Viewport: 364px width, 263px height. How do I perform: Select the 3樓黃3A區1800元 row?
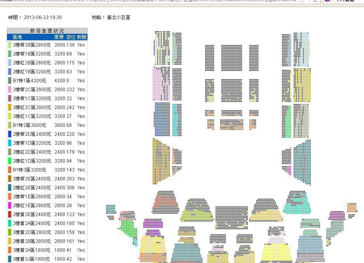pos(47,250)
